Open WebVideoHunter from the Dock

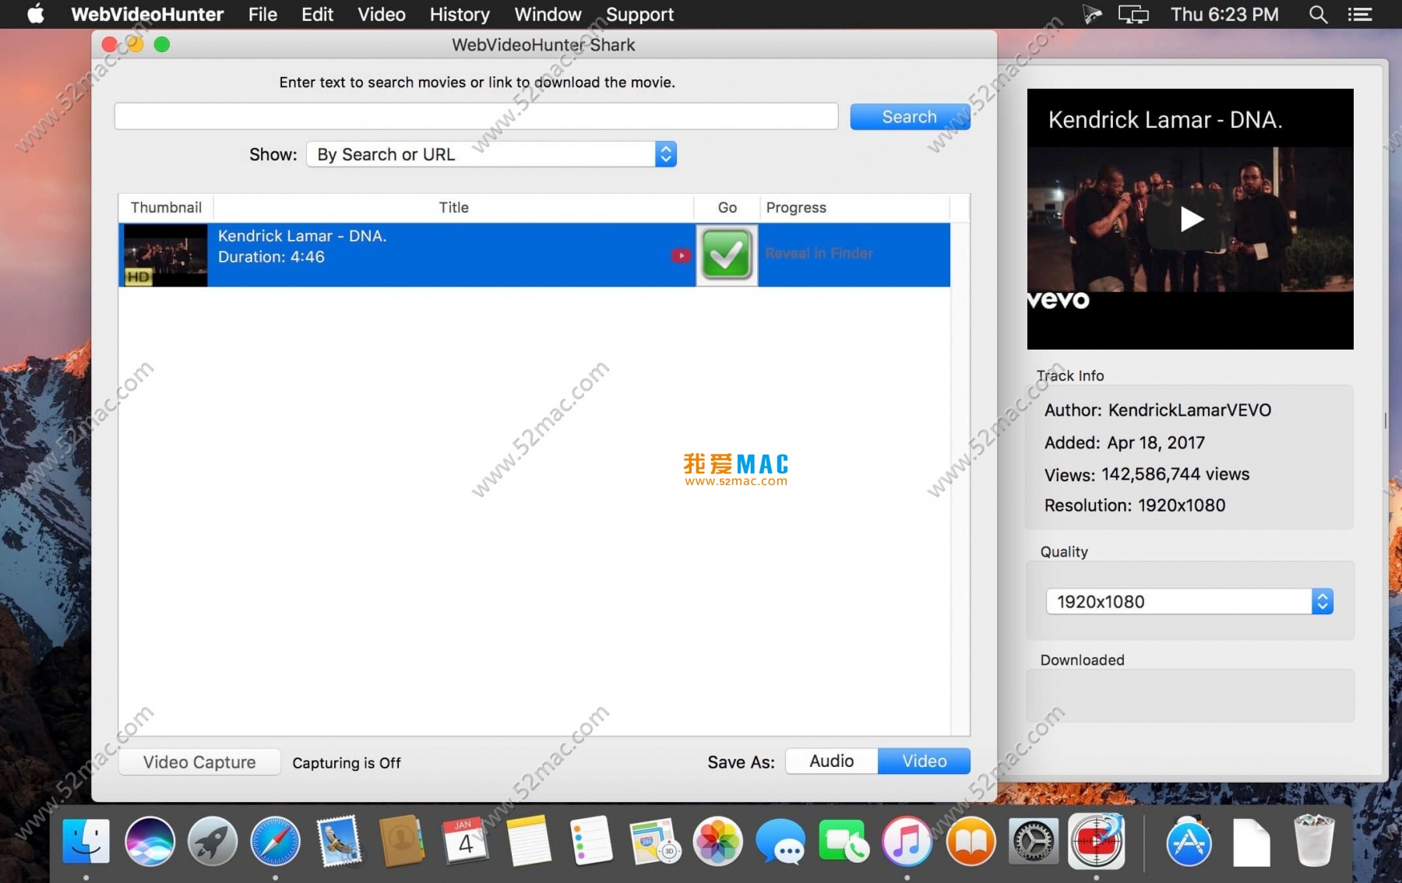coord(1097,841)
